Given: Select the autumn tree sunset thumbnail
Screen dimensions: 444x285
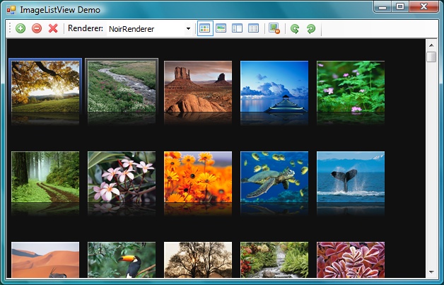Looking at the screenshot, I should tap(45, 86).
